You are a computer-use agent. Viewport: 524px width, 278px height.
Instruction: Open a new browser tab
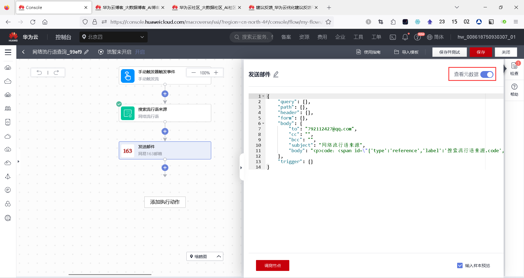pyautogui.click(x=329, y=7)
